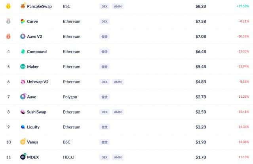
Task: Click the Curve rainbow logo icon
Action: point(23,21)
